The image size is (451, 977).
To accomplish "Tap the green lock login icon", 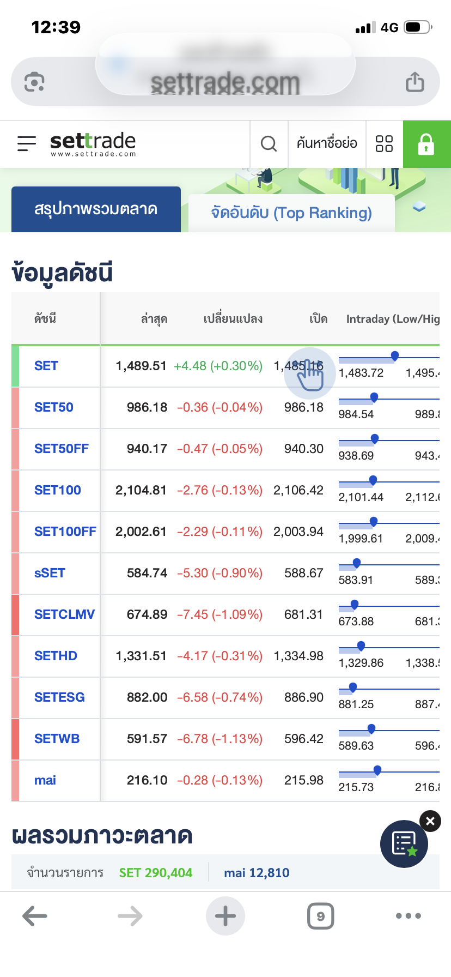I will click(x=426, y=144).
